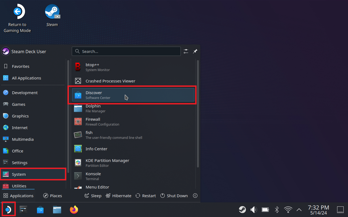The width and height of the screenshot is (348, 217).
Task: Open the menu configure settings button
Action: (186, 51)
